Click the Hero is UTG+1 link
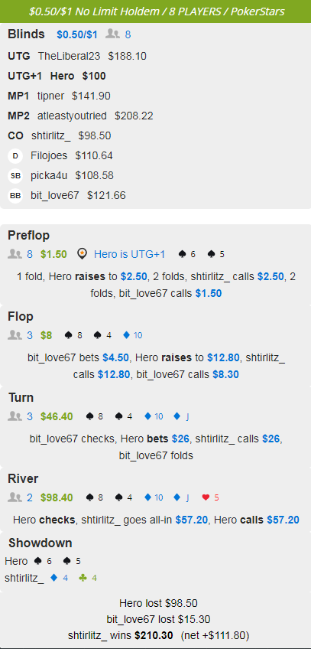Image resolution: width=311 pixels, height=649 pixels. 129,254
